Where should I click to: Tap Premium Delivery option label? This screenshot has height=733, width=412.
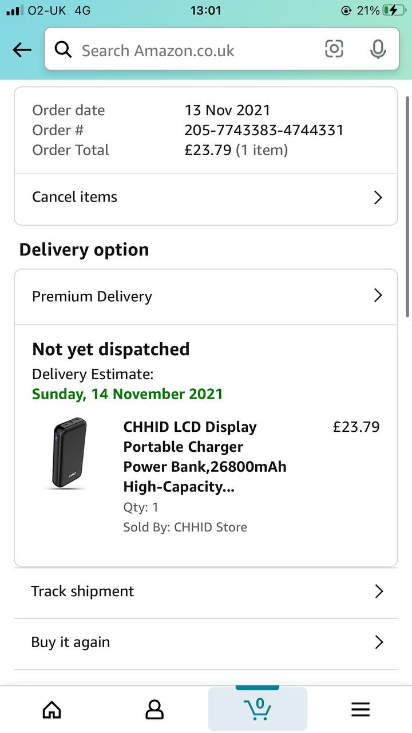92,297
